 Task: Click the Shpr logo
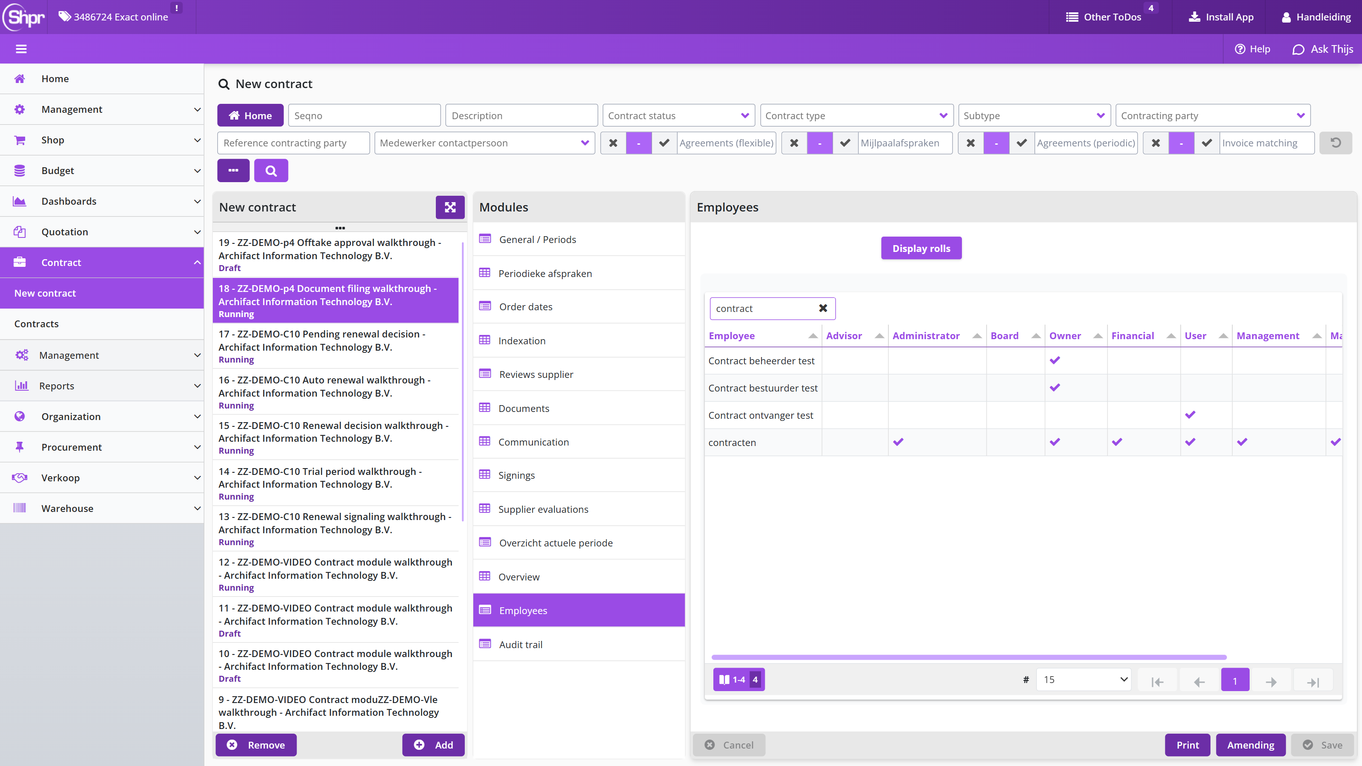tap(24, 17)
